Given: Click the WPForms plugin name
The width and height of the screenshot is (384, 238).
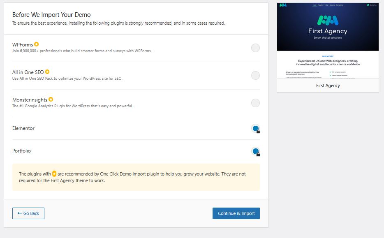Looking at the screenshot, I should click(23, 44).
